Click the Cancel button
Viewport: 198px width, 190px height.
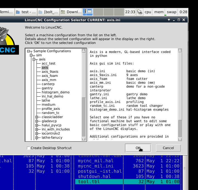[x=168, y=148]
